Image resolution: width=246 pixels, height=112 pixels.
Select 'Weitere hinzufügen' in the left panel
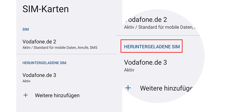pos(57,95)
